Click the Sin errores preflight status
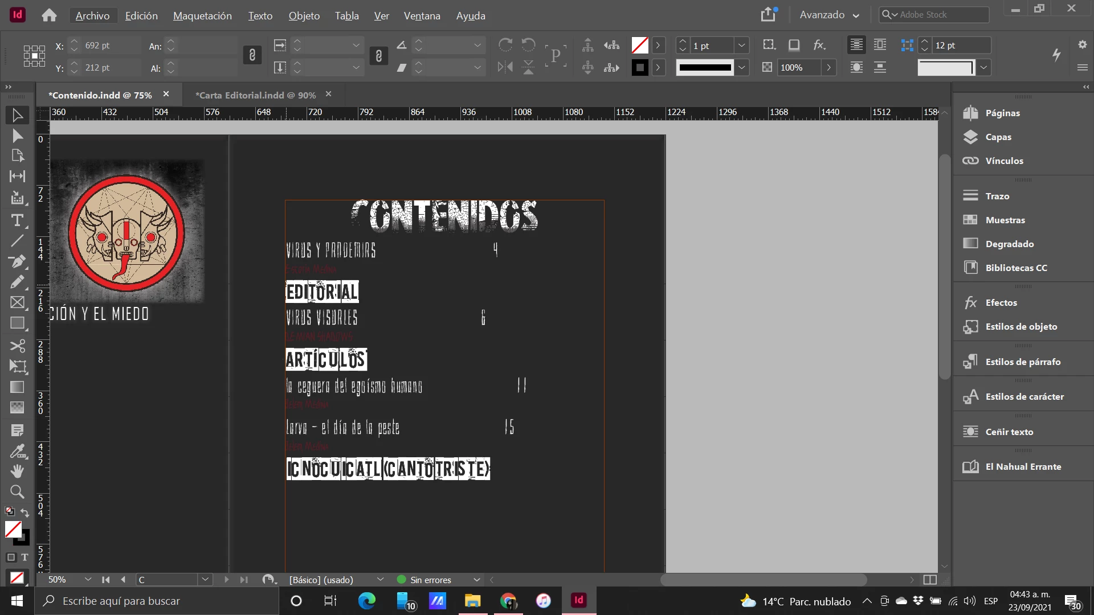The image size is (1094, 615). tap(431, 580)
